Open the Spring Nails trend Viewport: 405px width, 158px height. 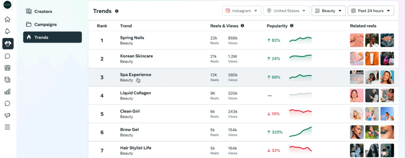point(132,38)
